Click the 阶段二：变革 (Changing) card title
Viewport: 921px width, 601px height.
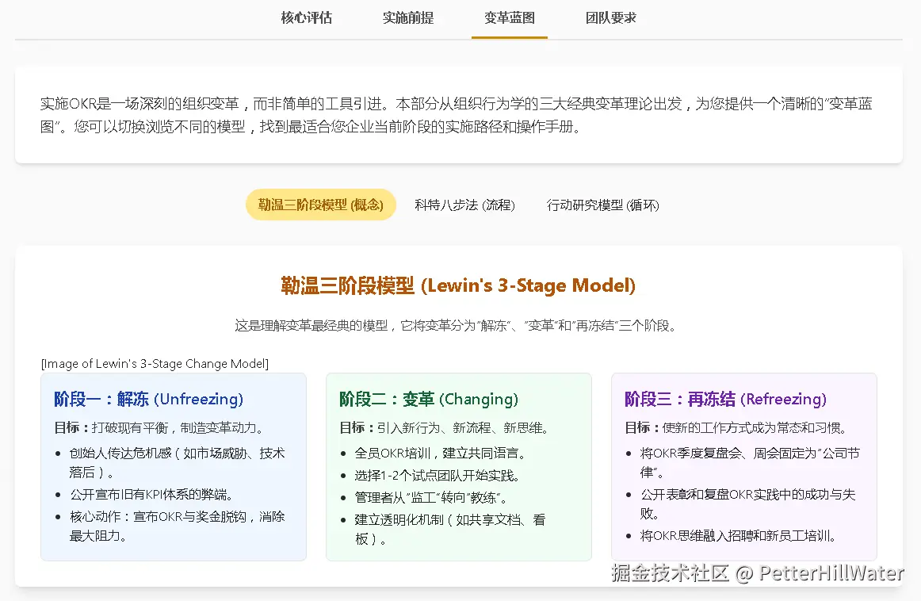click(x=428, y=399)
